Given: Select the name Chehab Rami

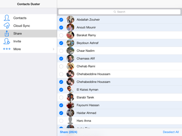Looking at the screenshot, I should click(x=86, y=66).
